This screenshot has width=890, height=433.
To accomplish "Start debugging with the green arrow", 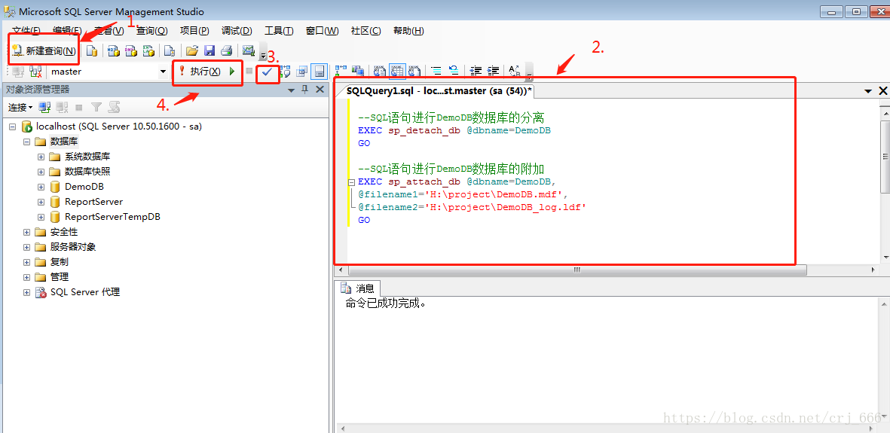I will (x=232, y=72).
